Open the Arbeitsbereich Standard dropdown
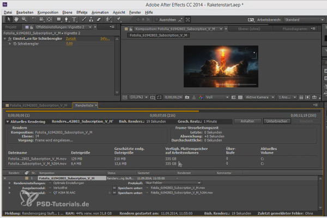The image size is (327, 218). tap(304, 20)
